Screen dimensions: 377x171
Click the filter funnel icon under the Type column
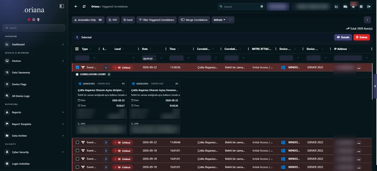tap(94, 58)
